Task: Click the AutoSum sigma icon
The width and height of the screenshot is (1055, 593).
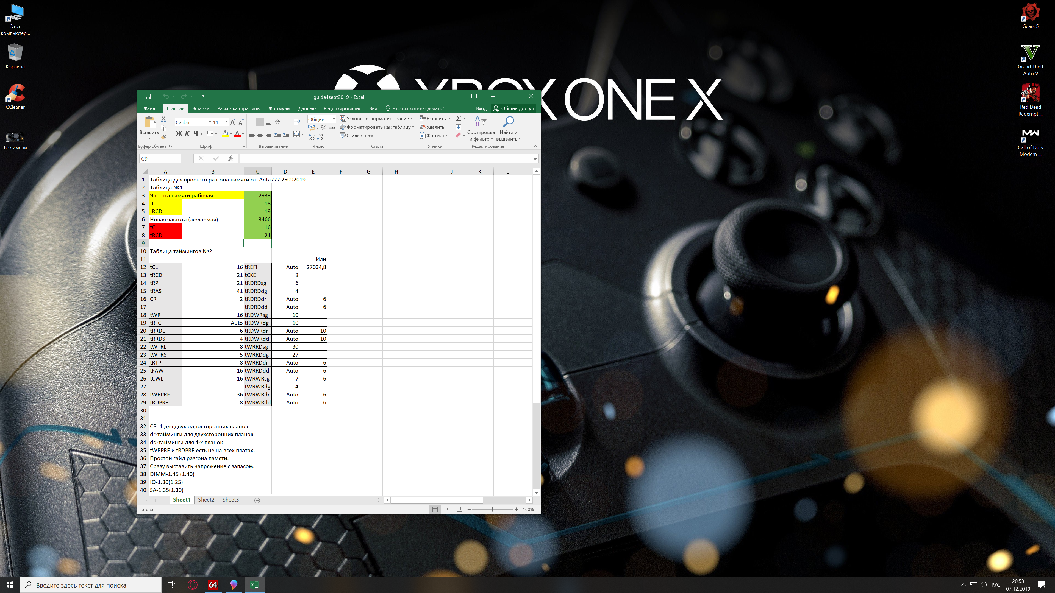Action: click(x=459, y=118)
